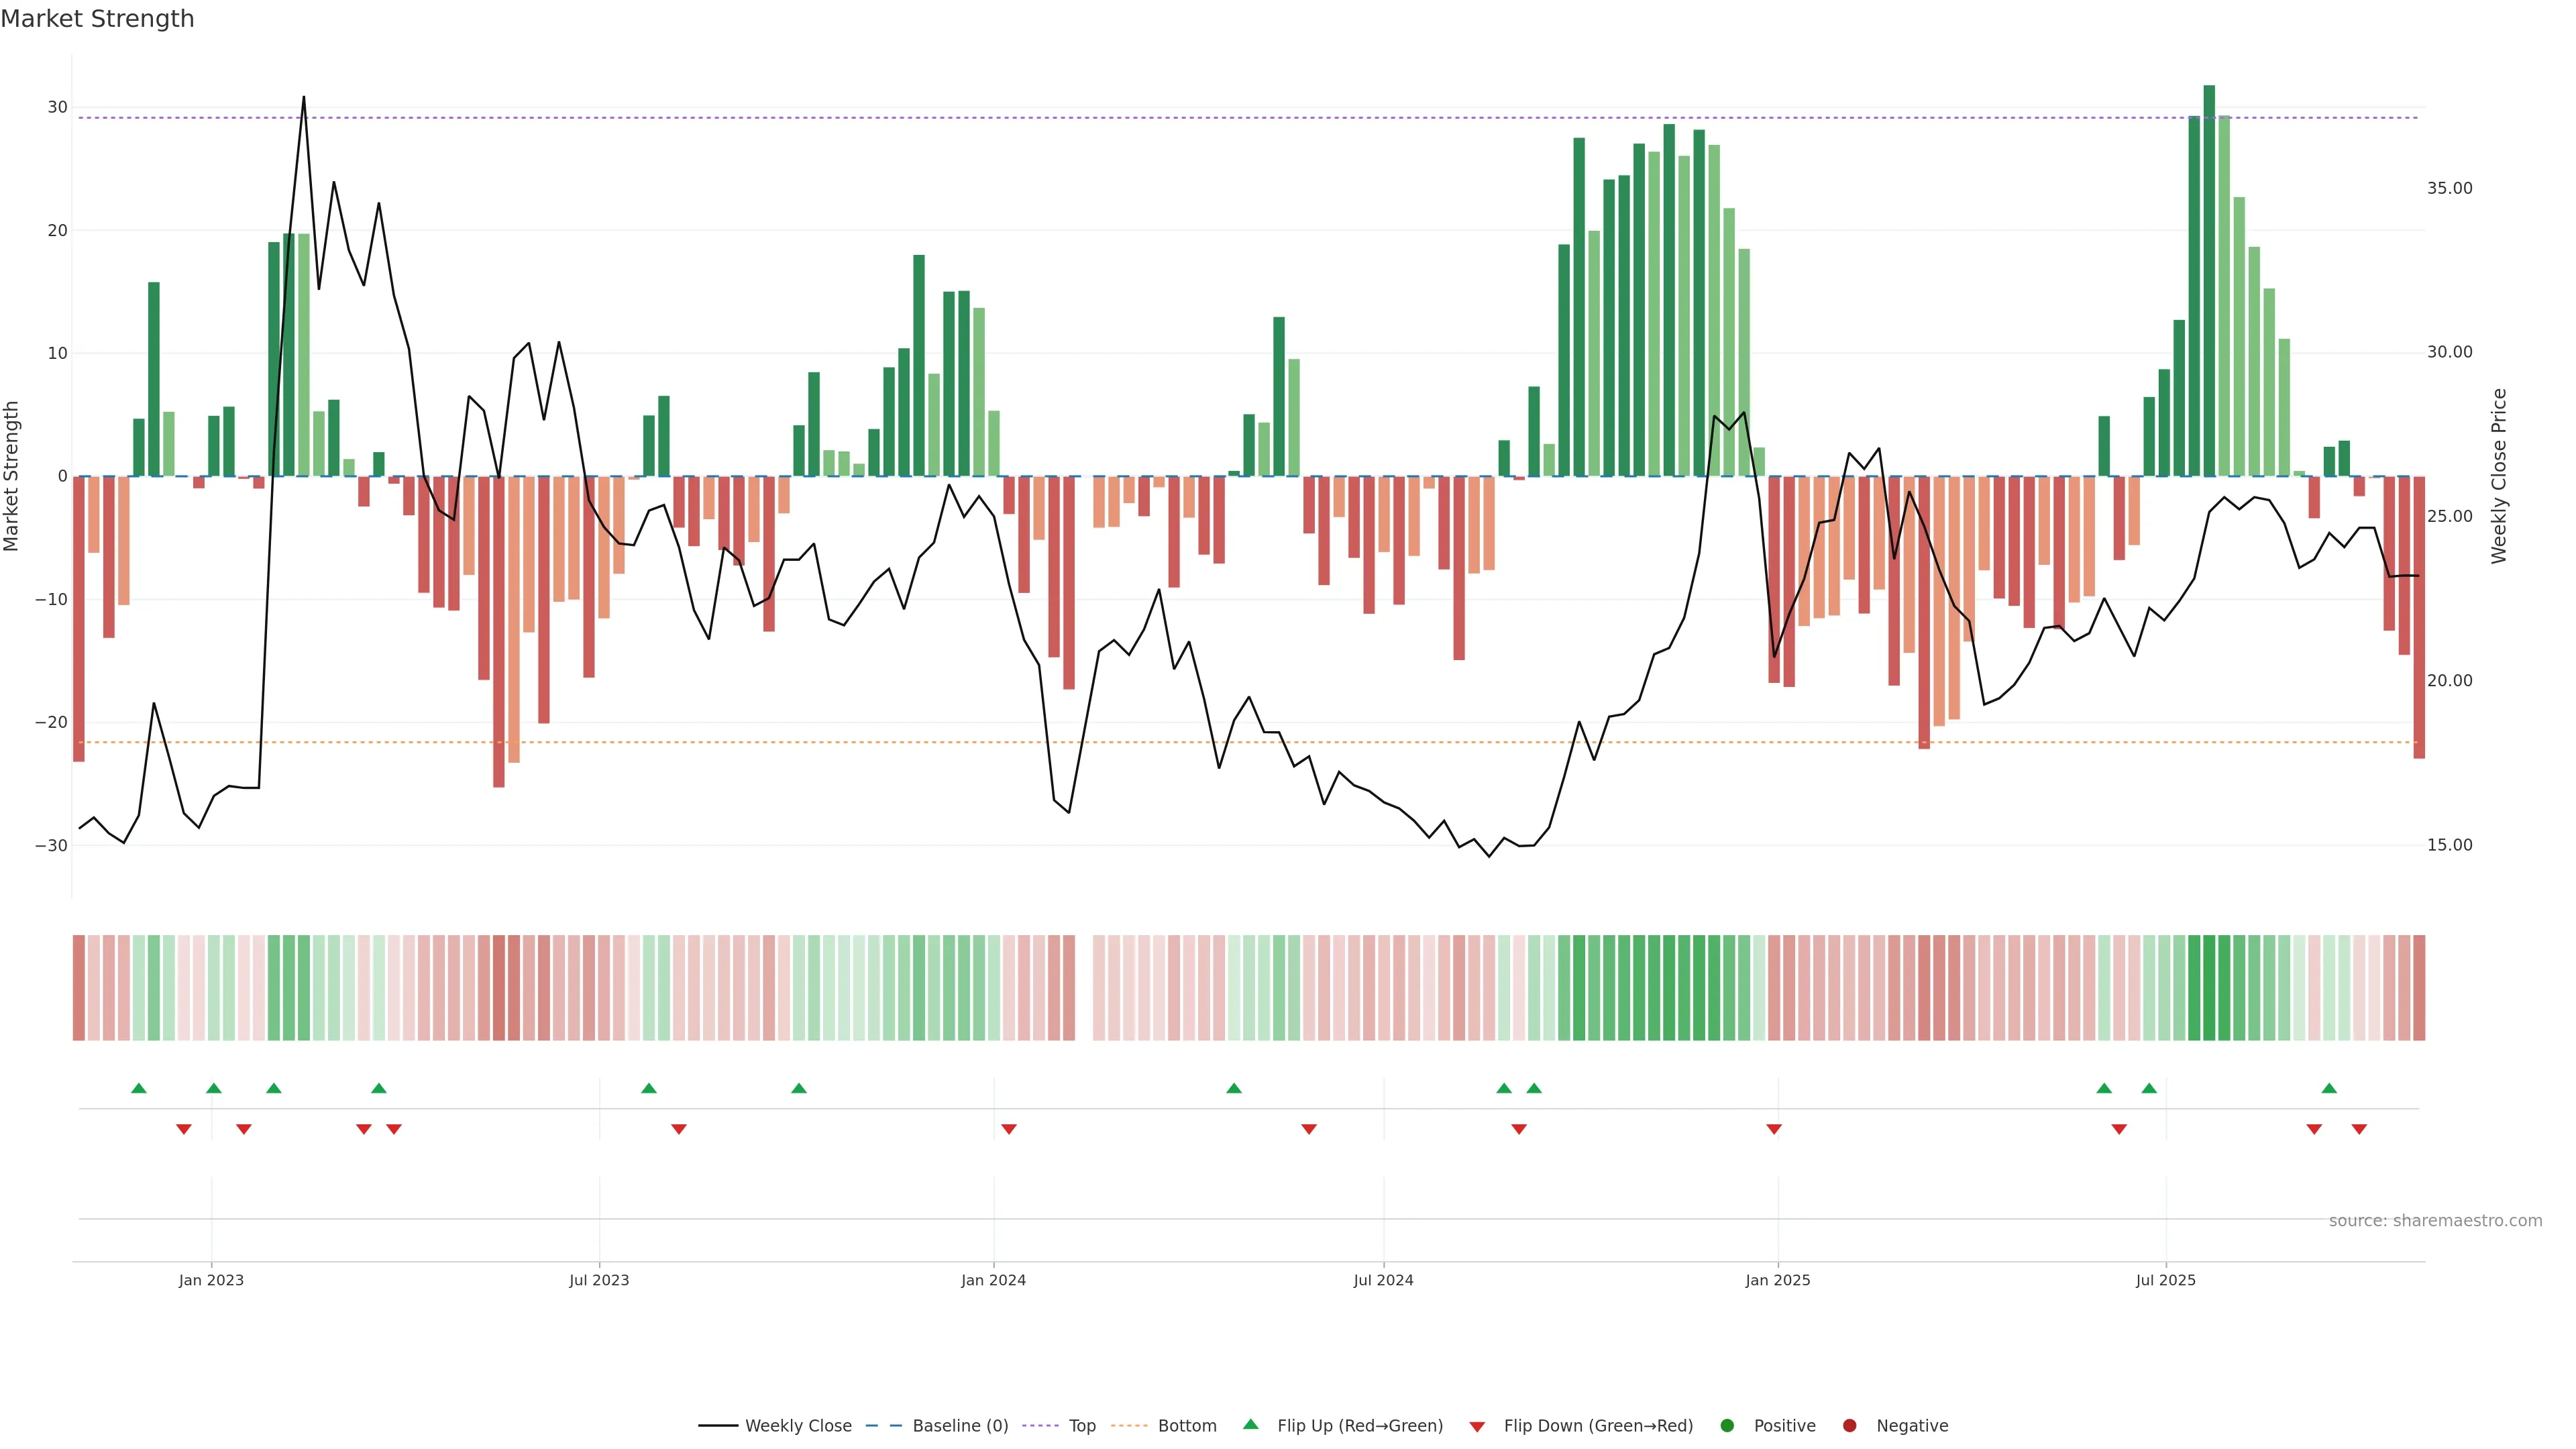The width and height of the screenshot is (2576, 1449).
Task: Click the source: sharemaestro.com text
Action: coord(2435,1221)
